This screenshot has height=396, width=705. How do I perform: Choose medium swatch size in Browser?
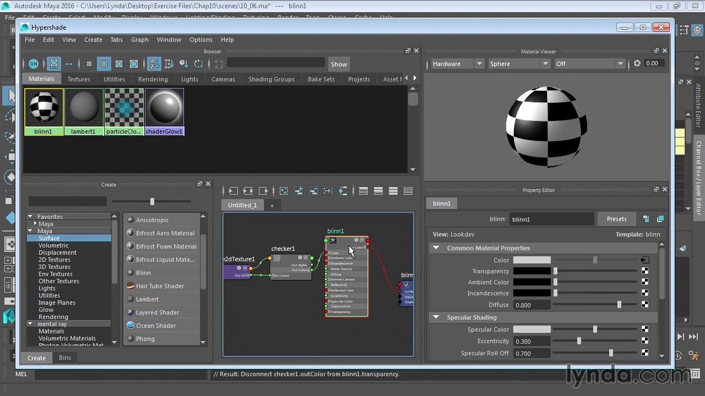coord(104,64)
